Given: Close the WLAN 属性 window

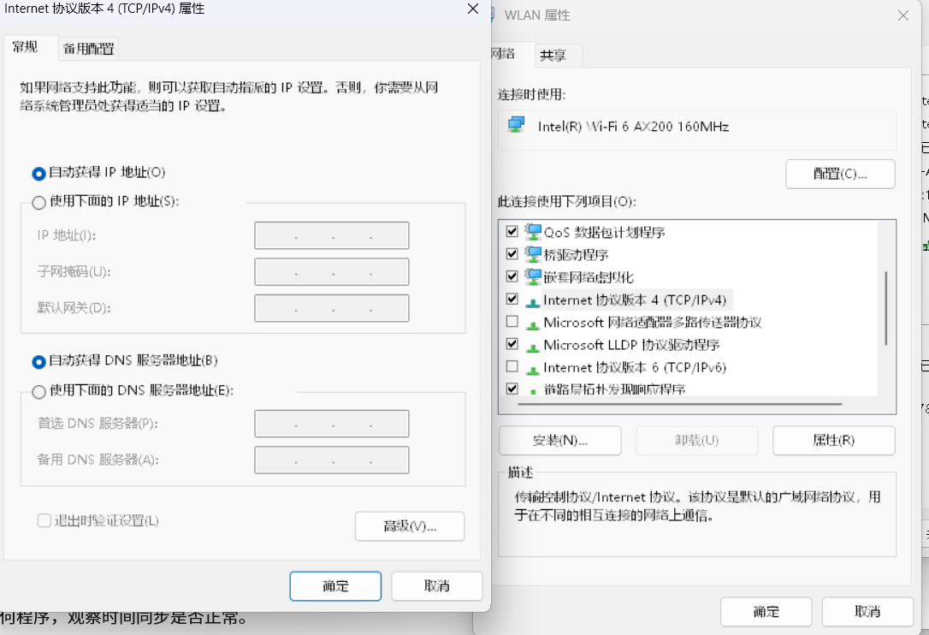Looking at the screenshot, I should pos(903,15).
